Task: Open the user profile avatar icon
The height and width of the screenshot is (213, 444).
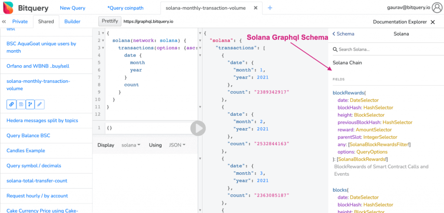Action: point(437,8)
